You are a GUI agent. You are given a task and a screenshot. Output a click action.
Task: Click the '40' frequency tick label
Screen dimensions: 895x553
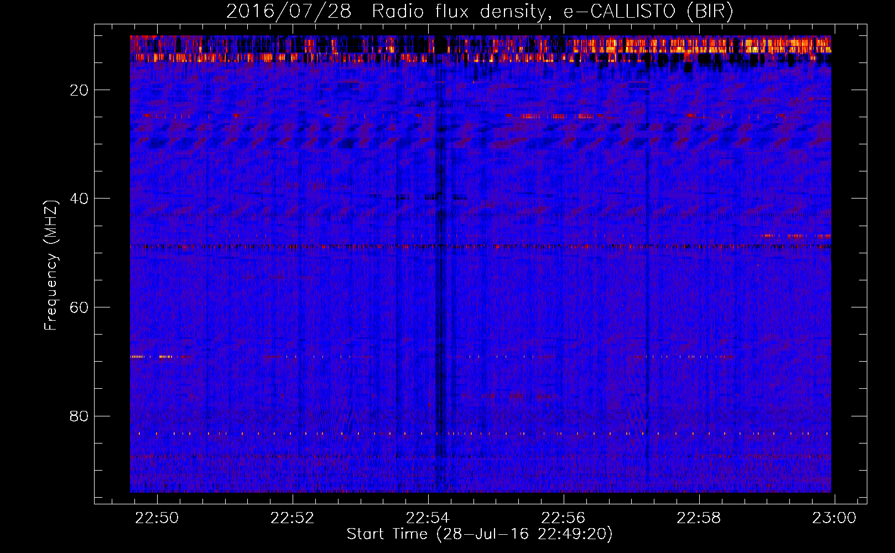(80, 199)
